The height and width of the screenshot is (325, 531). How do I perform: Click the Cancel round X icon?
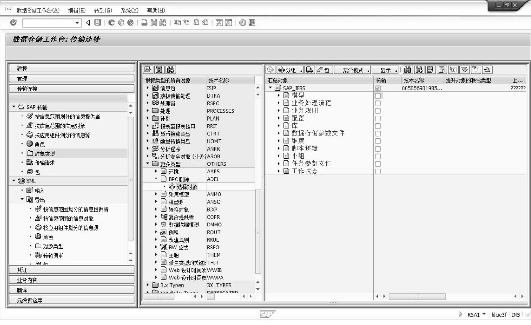(130, 23)
